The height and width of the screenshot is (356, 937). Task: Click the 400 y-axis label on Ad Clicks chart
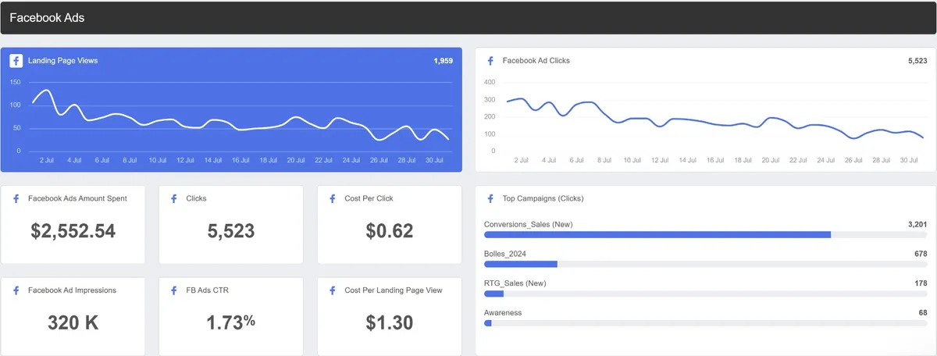490,82
